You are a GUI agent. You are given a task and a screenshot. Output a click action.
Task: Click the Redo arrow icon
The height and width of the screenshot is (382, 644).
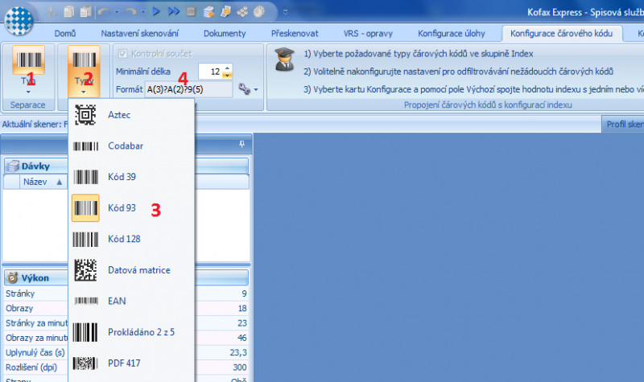tap(131, 12)
